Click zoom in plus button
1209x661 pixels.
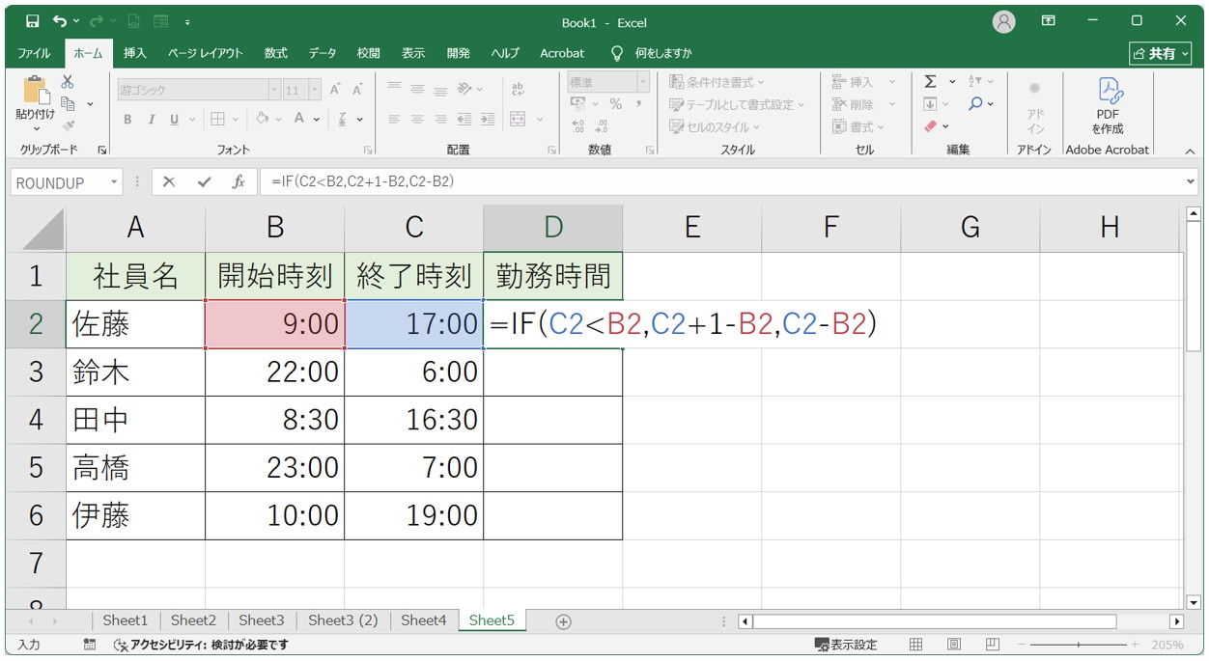(x=1135, y=645)
